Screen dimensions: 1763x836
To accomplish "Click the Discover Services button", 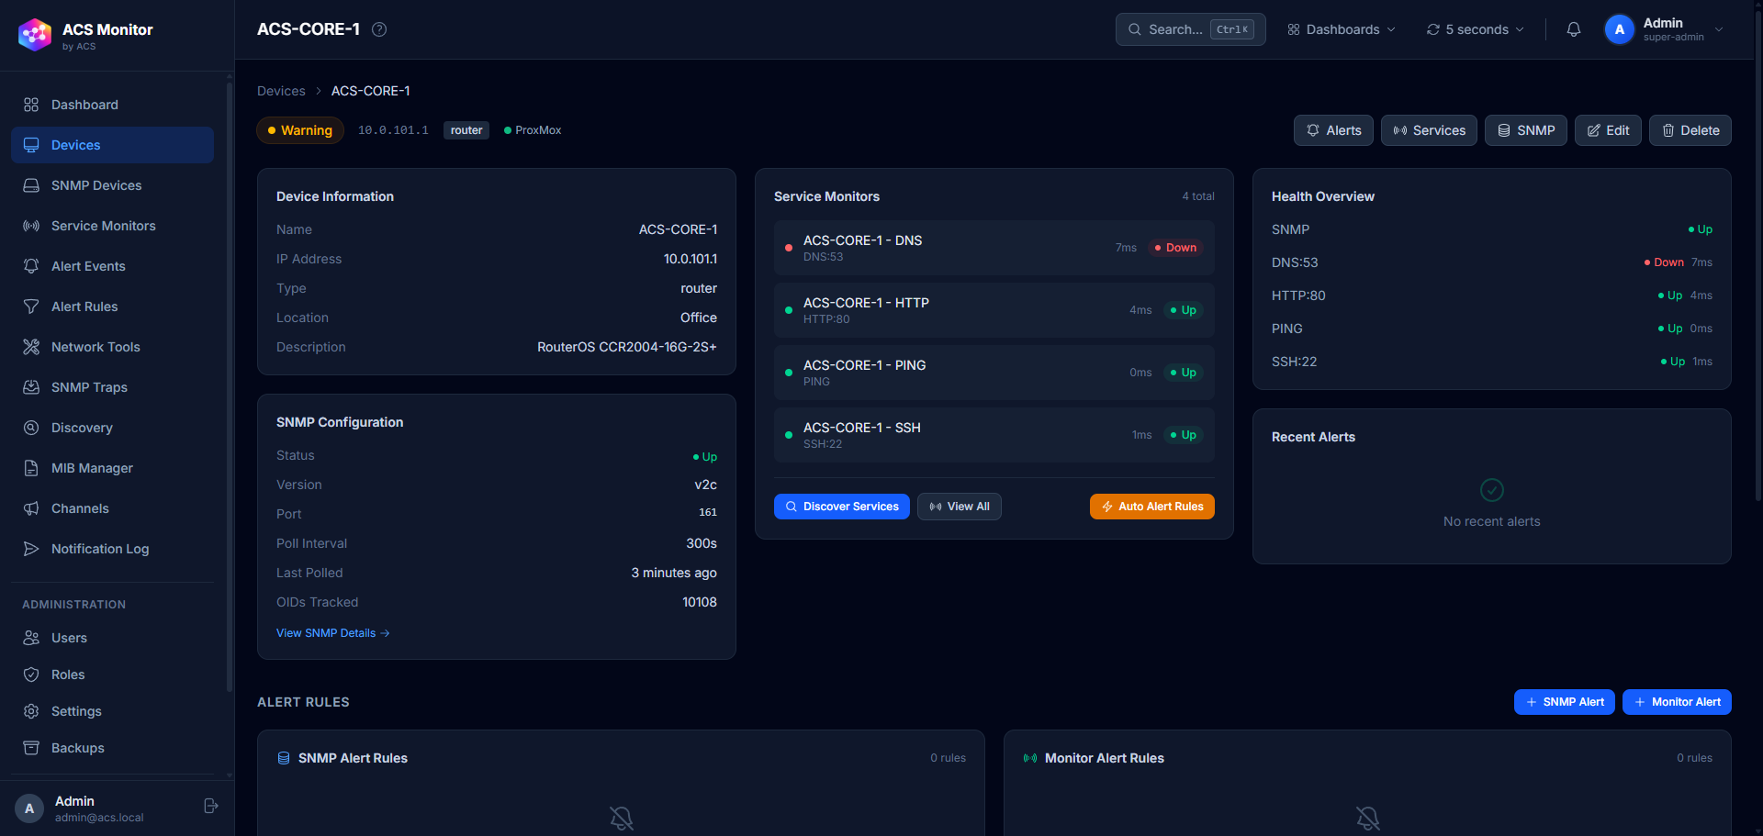I will click(x=842, y=507).
